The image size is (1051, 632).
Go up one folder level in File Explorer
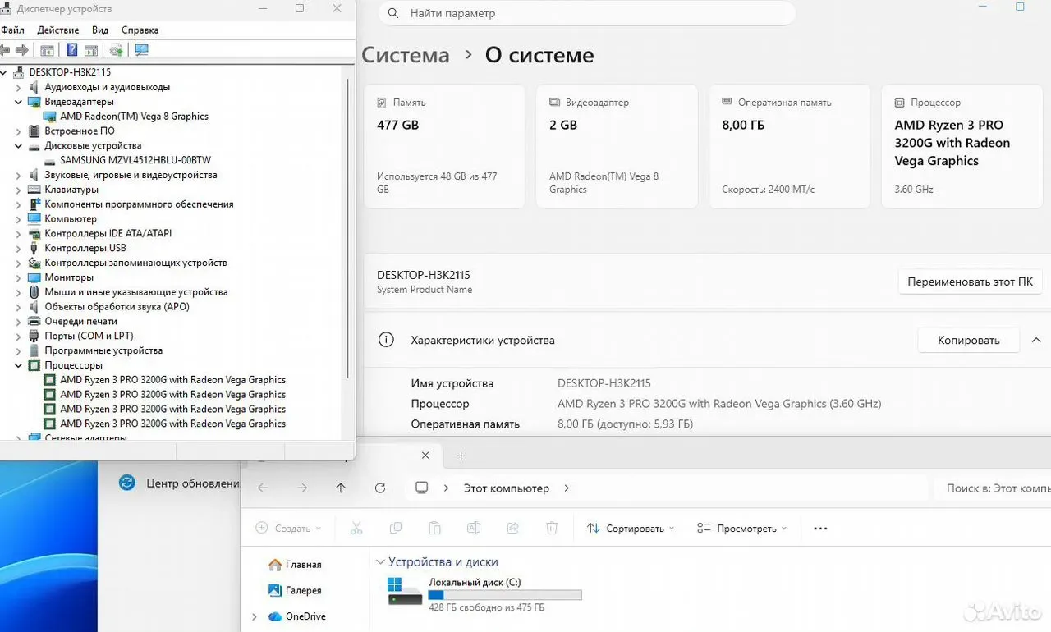[341, 488]
